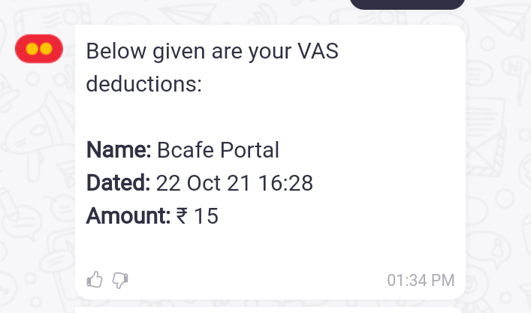Tap the red bot avatar icon
Image resolution: width=531 pixels, height=313 pixels.
click(x=39, y=49)
